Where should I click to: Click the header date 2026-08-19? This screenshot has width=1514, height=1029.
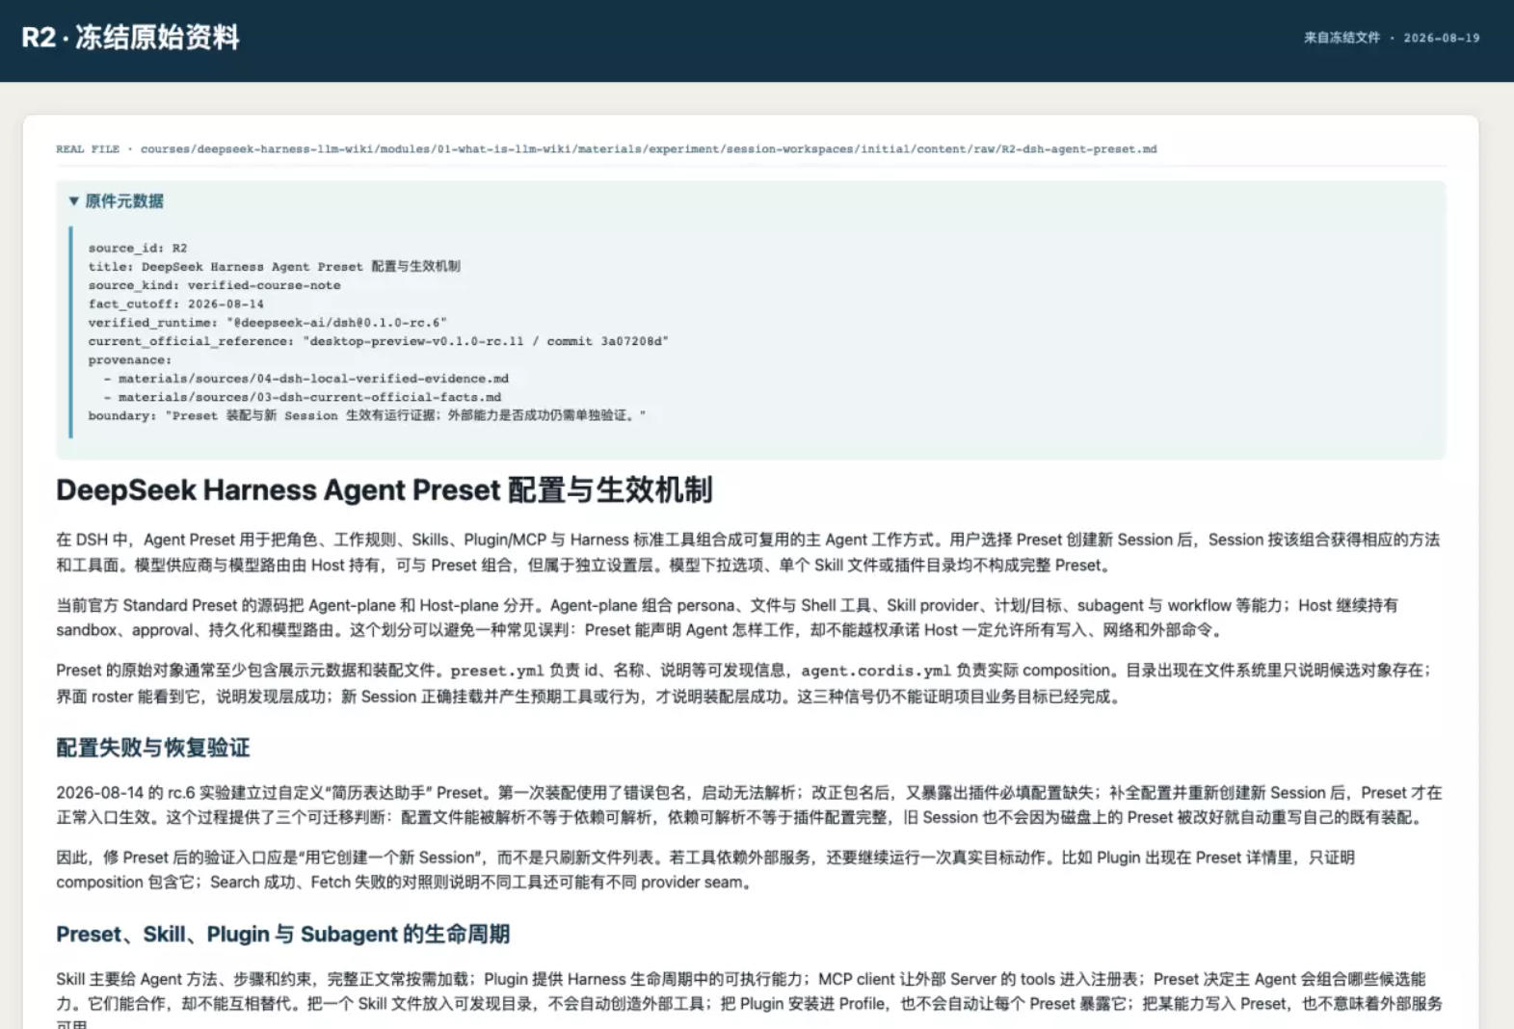click(x=1441, y=38)
